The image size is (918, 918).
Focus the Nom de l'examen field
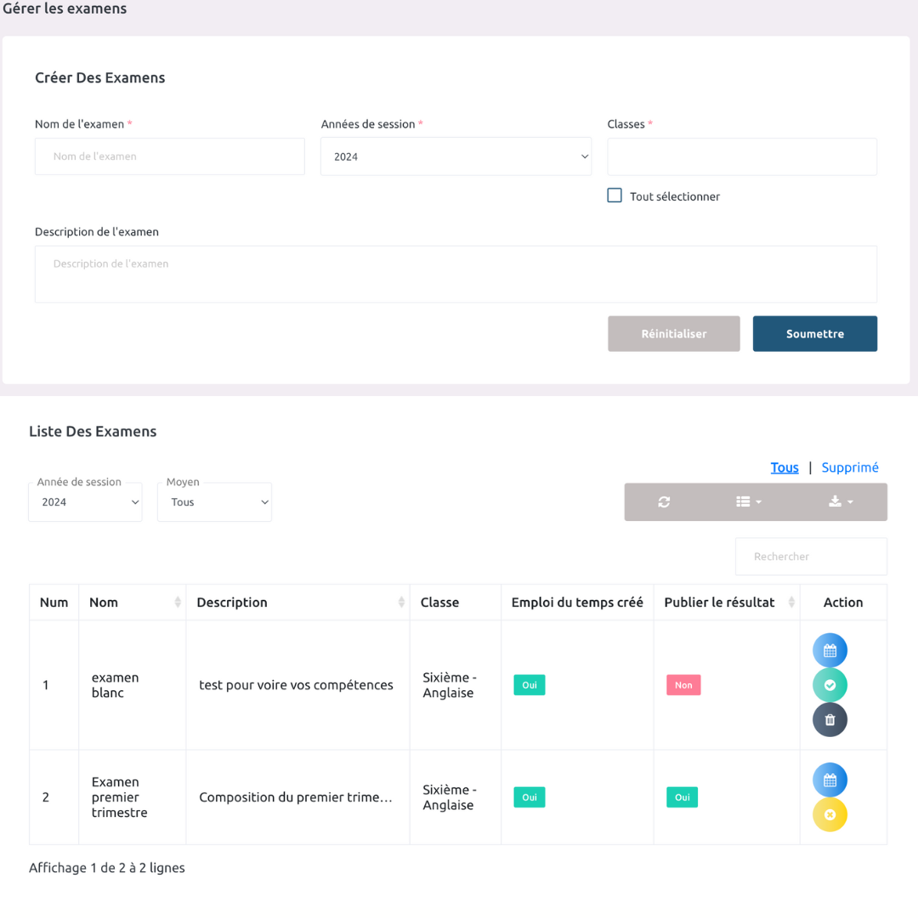[x=170, y=157]
